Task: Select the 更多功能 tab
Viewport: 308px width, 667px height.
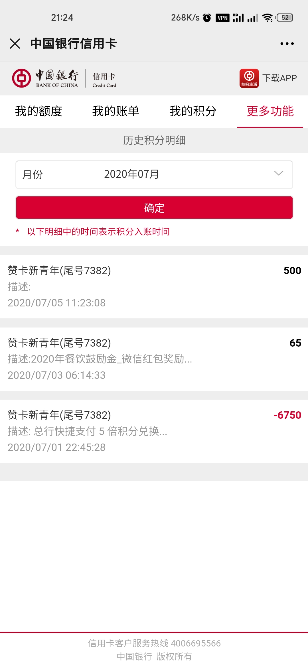Action: [270, 111]
